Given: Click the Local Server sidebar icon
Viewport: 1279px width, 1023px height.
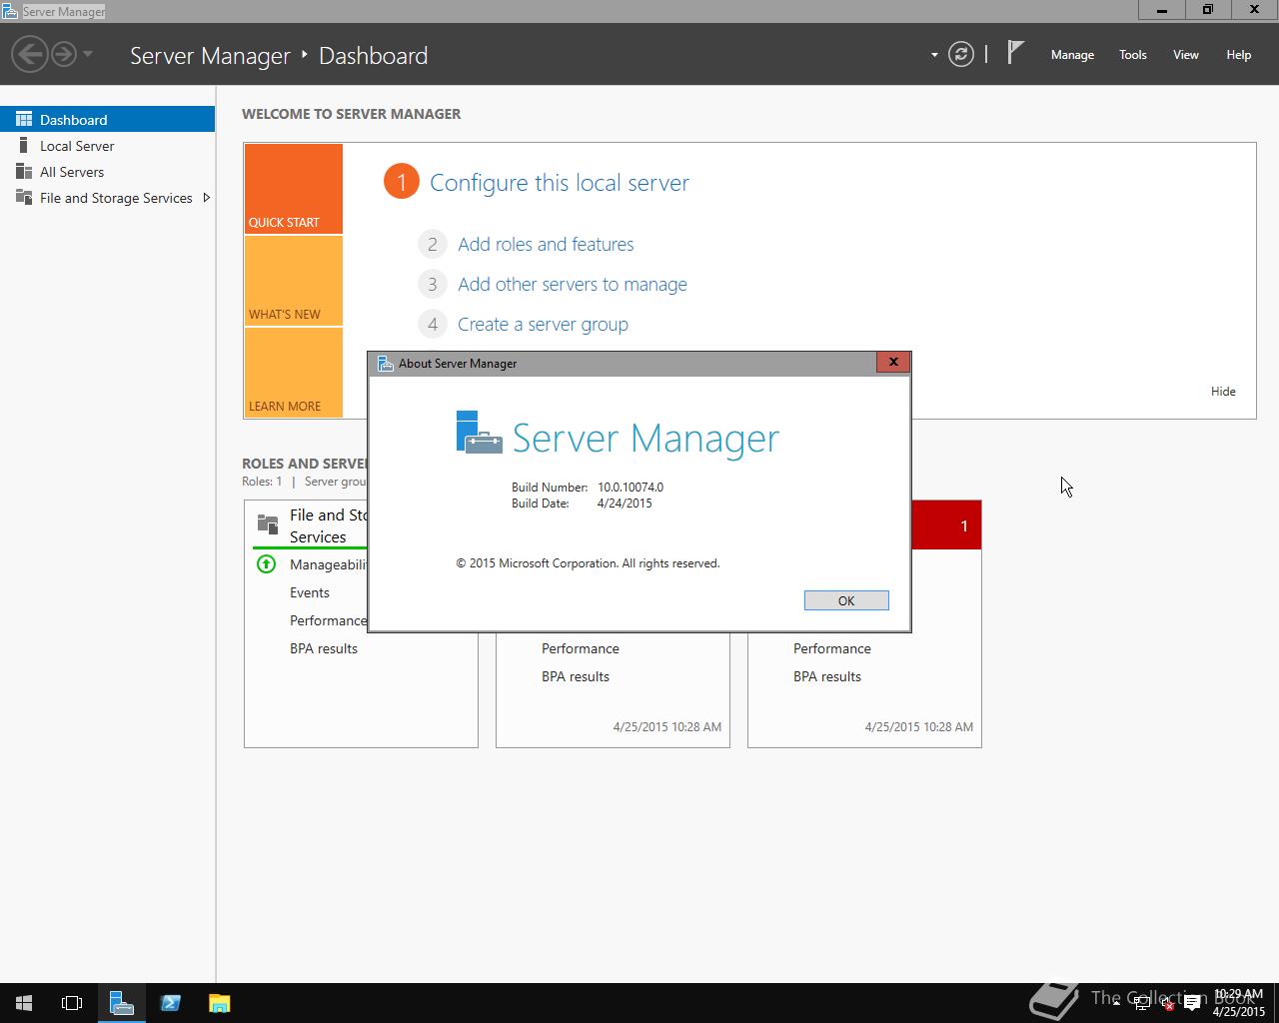Looking at the screenshot, I should point(24,145).
